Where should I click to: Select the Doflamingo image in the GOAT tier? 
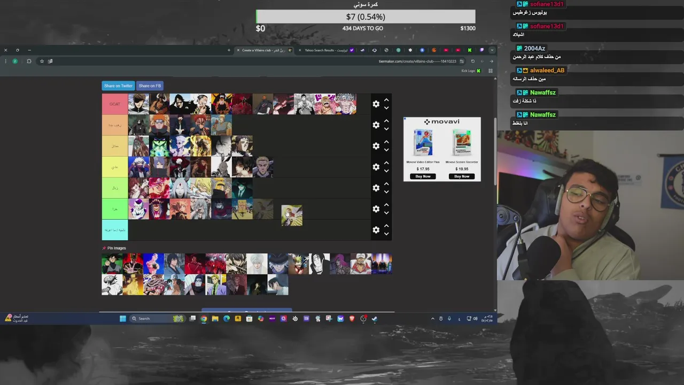pyautogui.click(x=325, y=104)
